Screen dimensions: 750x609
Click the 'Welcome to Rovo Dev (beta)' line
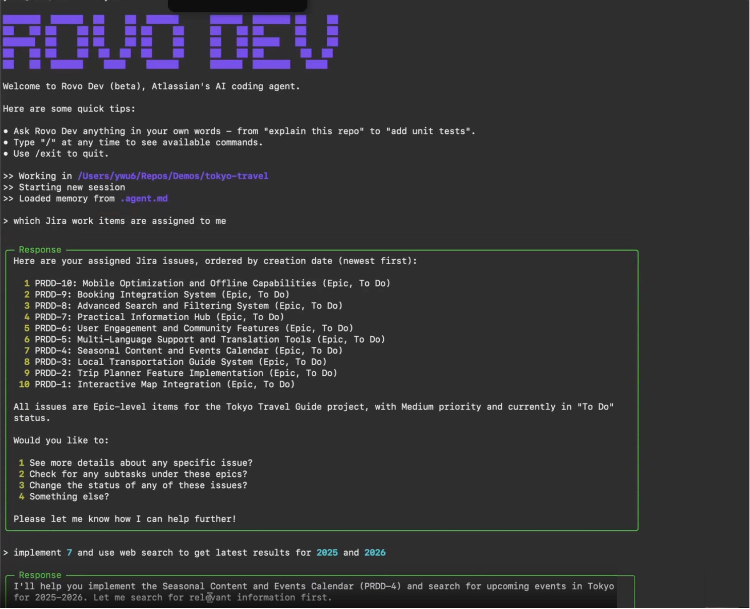click(x=151, y=86)
